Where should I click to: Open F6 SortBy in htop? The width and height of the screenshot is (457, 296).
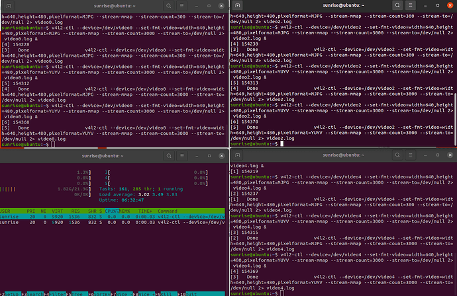click(99, 294)
